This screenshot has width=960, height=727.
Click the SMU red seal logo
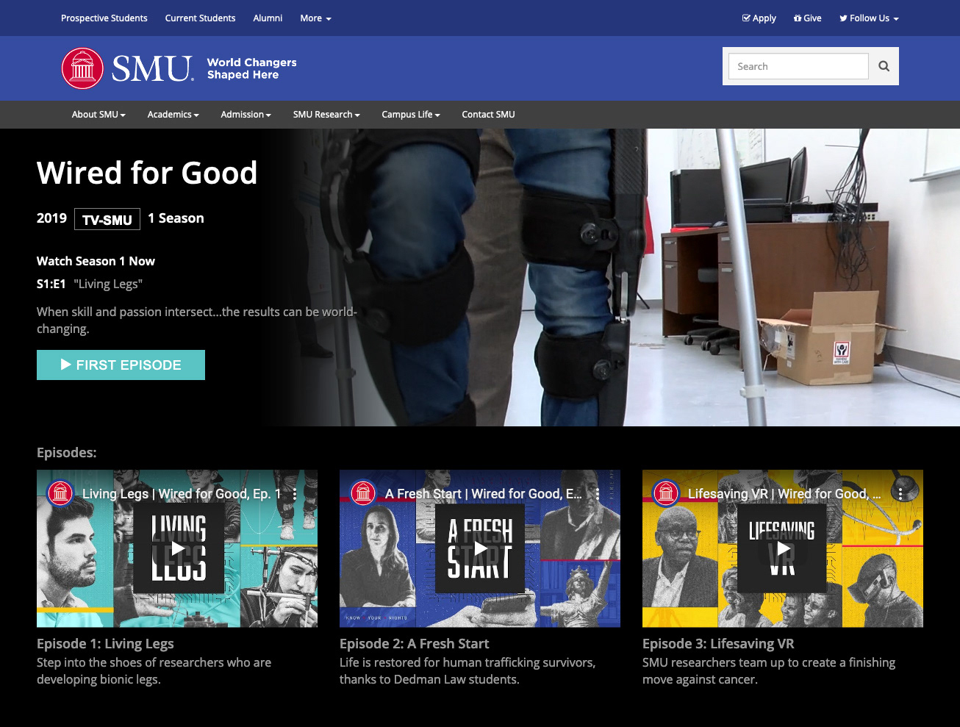82,68
